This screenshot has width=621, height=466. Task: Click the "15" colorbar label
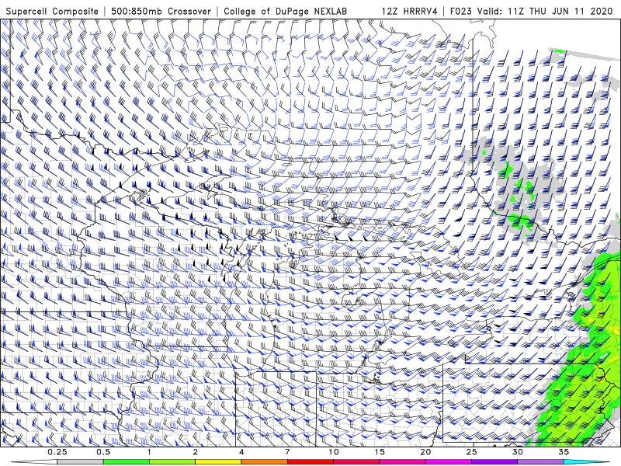point(380,452)
